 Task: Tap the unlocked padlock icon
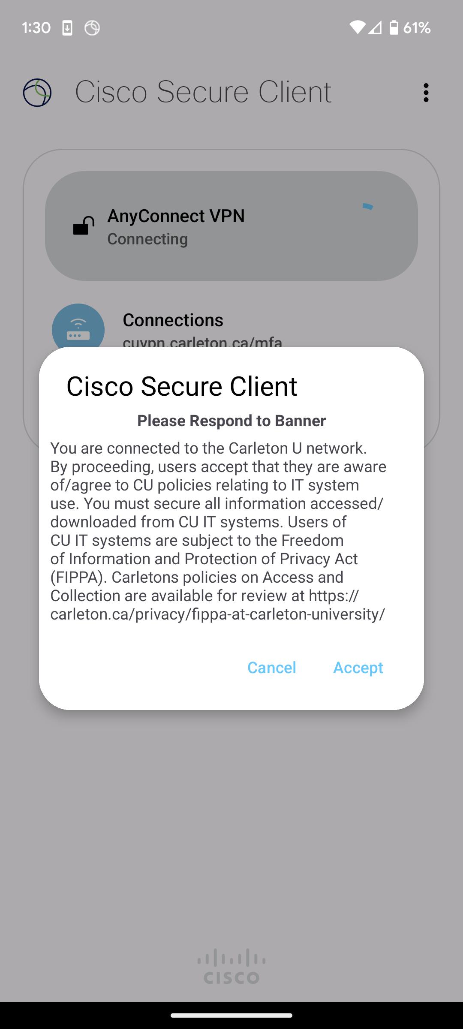coord(84,226)
